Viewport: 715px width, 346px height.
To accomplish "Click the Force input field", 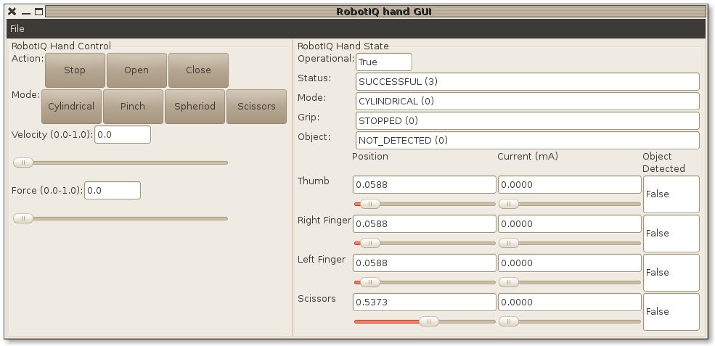I will tap(113, 191).
